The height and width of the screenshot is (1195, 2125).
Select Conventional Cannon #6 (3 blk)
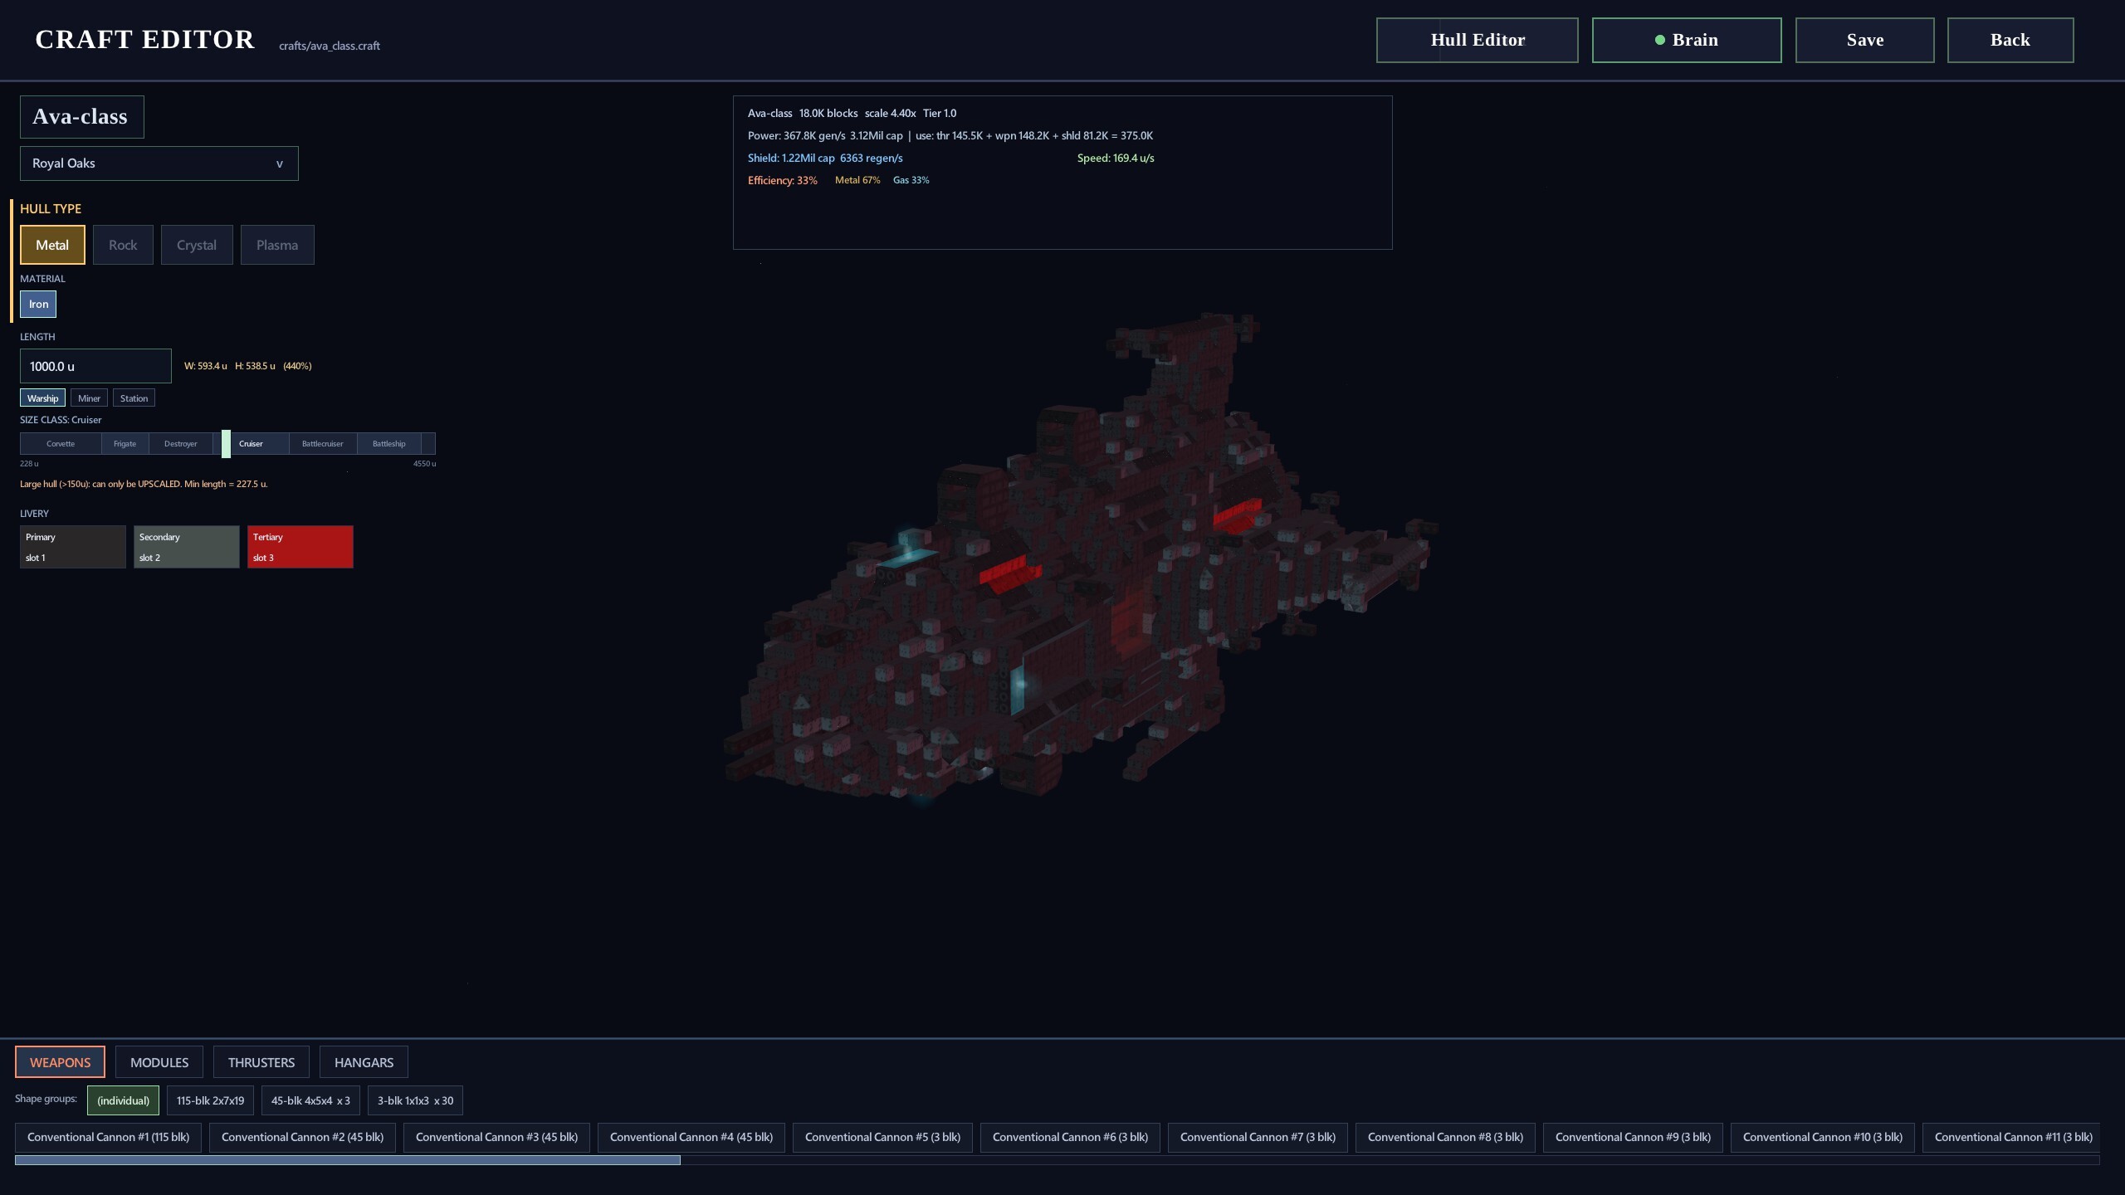[x=1070, y=1137]
